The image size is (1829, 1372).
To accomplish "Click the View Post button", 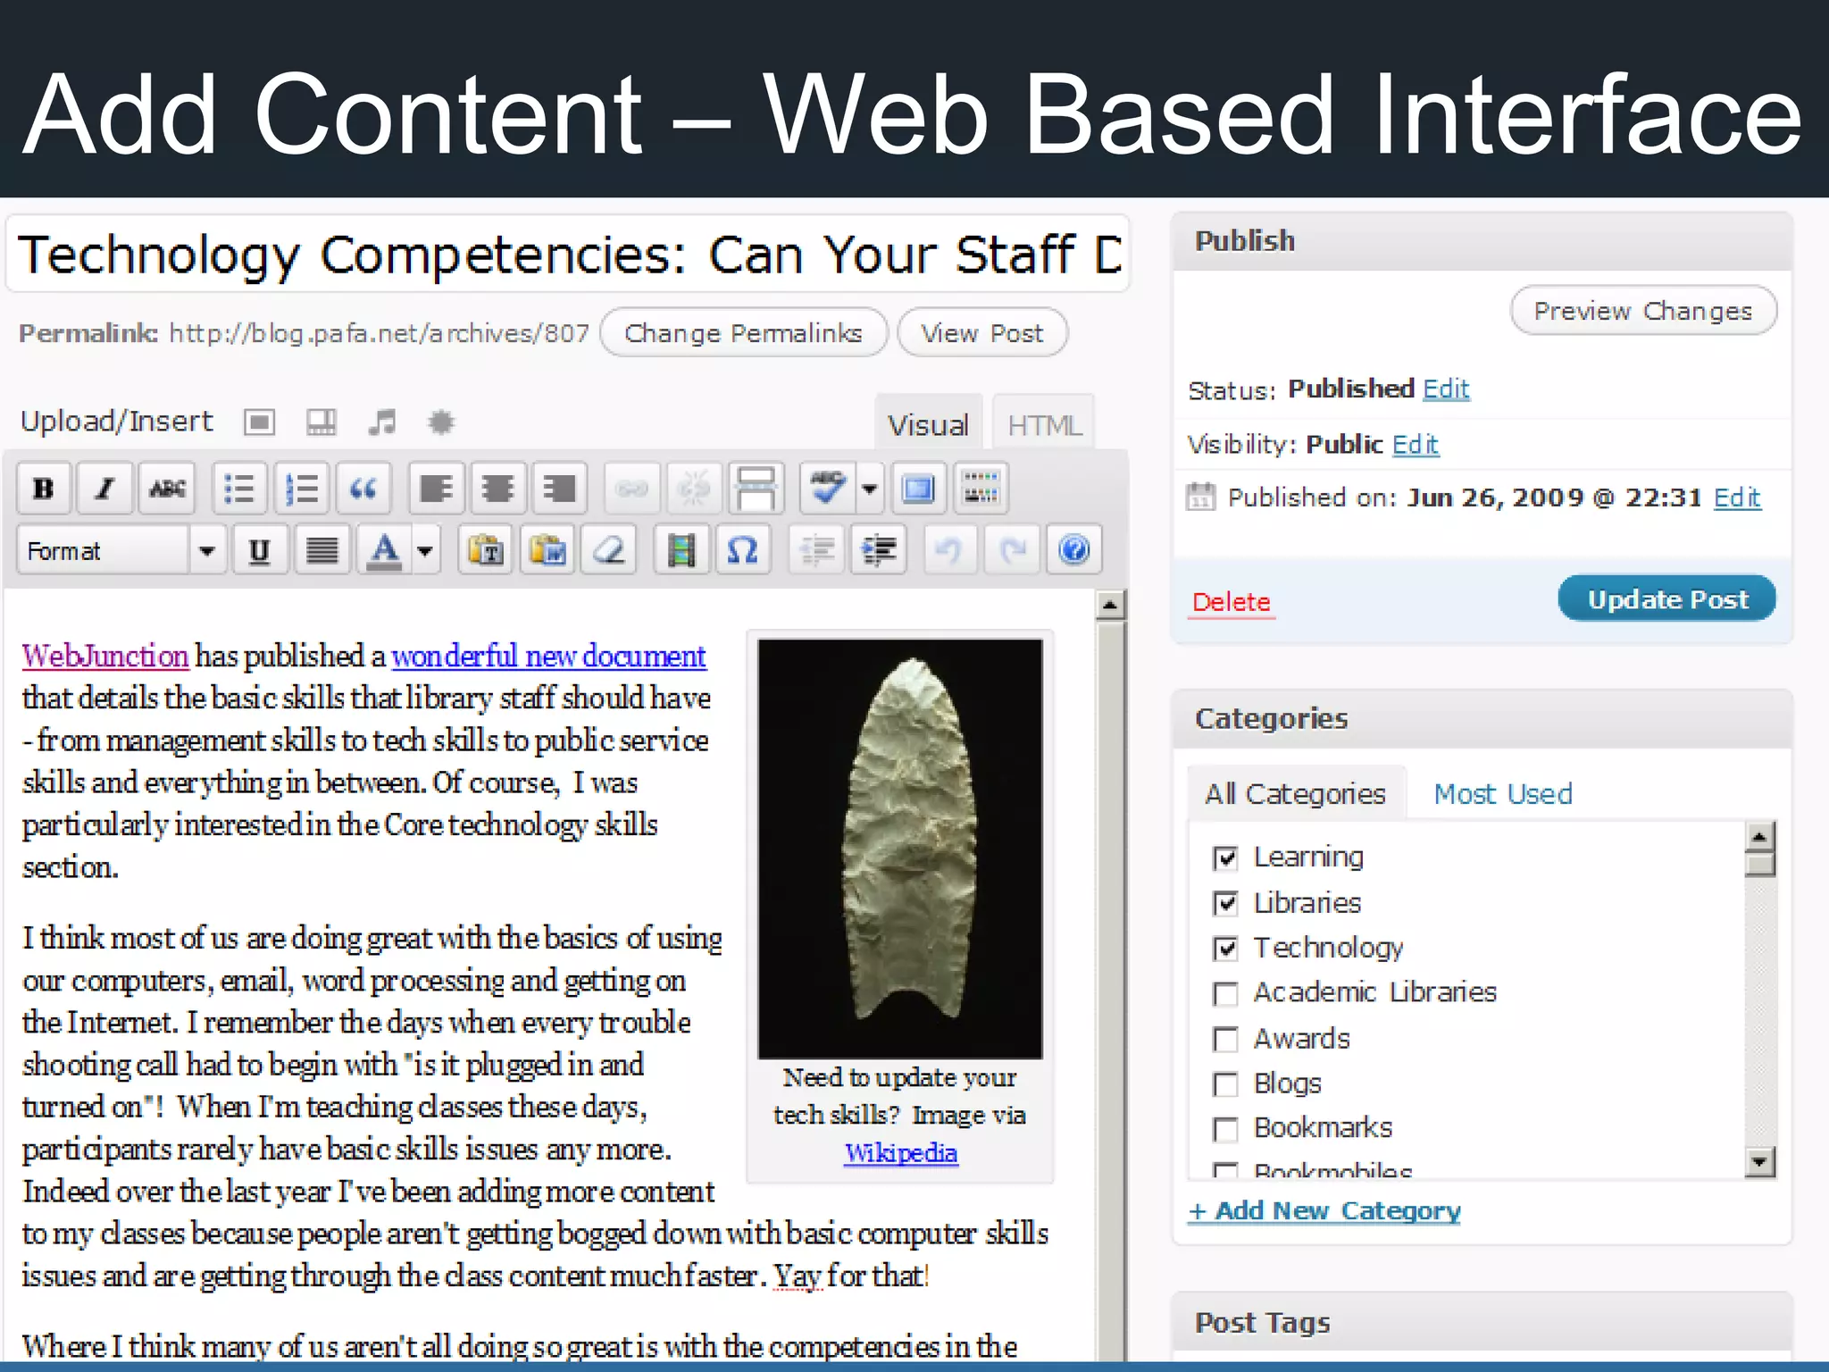I will [981, 333].
